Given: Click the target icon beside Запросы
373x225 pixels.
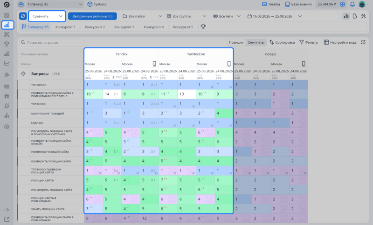Looking at the screenshot, I should click(x=23, y=74).
